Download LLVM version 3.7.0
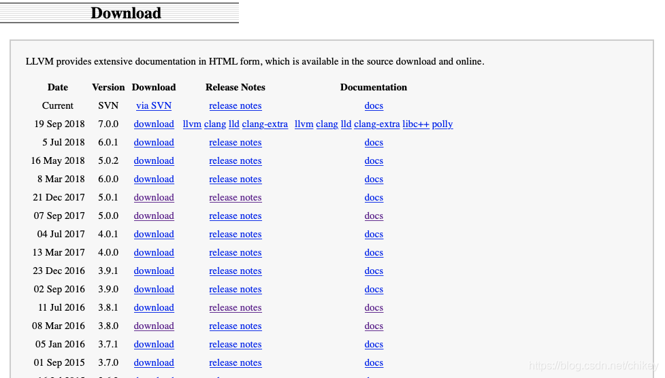 154,363
